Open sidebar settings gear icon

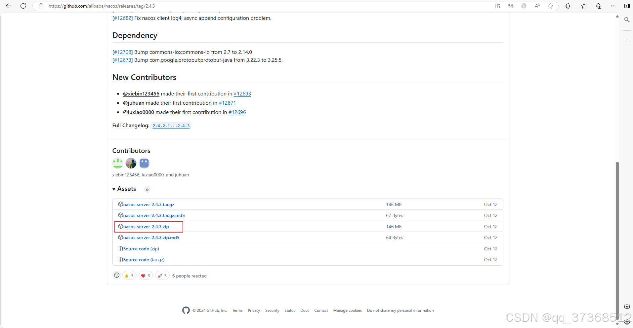627,322
